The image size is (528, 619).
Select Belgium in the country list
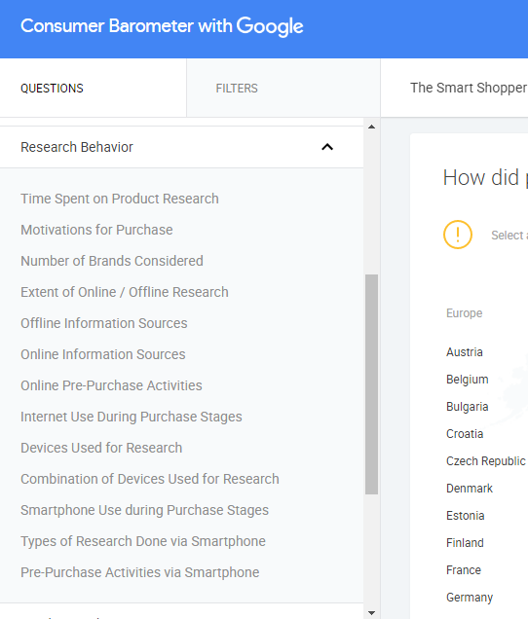[468, 380]
